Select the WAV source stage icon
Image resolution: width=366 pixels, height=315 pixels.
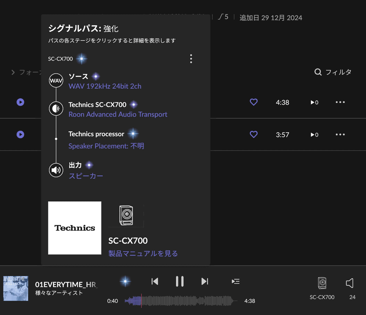56,80
